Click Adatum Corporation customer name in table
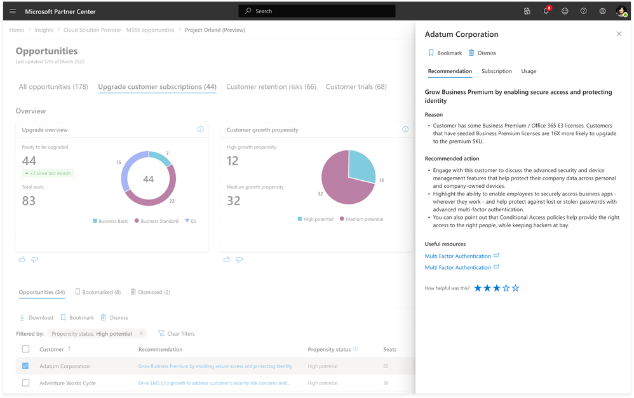This screenshot has height=398, width=634. 65,366
